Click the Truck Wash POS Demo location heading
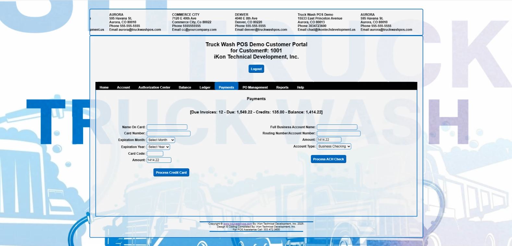The width and height of the screenshot is (512, 246). tap(315, 15)
